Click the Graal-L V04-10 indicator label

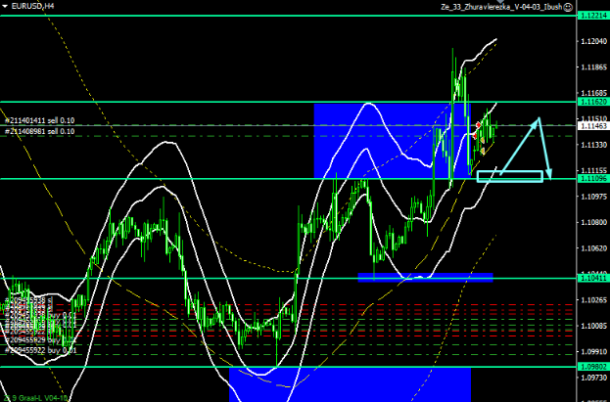click(39, 396)
